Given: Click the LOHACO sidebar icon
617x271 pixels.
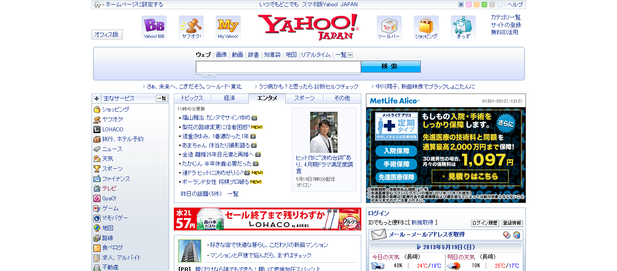Looking at the screenshot, I should tap(97, 130).
